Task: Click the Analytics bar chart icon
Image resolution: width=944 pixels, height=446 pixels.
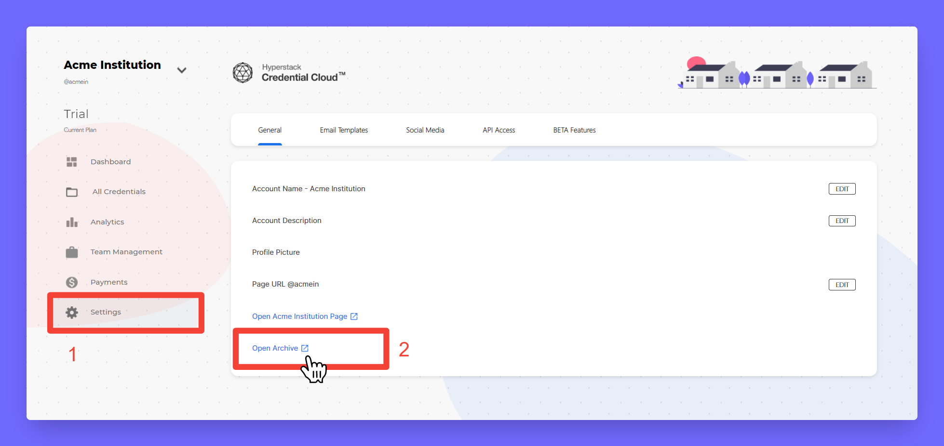Action: click(x=72, y=222)
